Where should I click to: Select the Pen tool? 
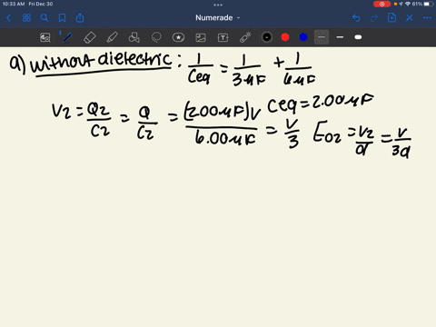67,37
